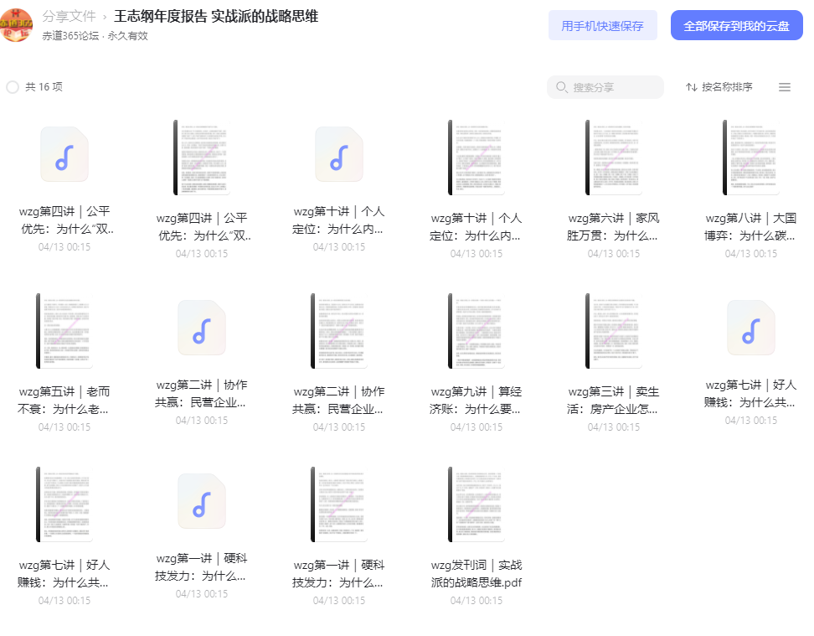
Task: Open the wzg第八讲 document thumbnail
Action: tap(751, 158)
